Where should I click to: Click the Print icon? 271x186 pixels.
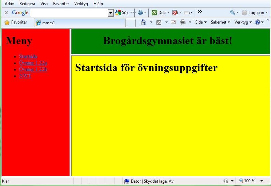(183, 22)
